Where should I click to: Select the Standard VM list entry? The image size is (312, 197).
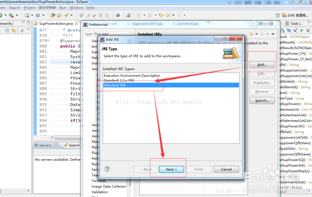tap(171, 85)
